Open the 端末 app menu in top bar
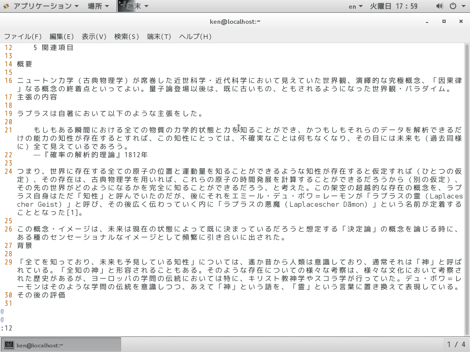The width and height of the screenshot is (470, 352). 137,6
